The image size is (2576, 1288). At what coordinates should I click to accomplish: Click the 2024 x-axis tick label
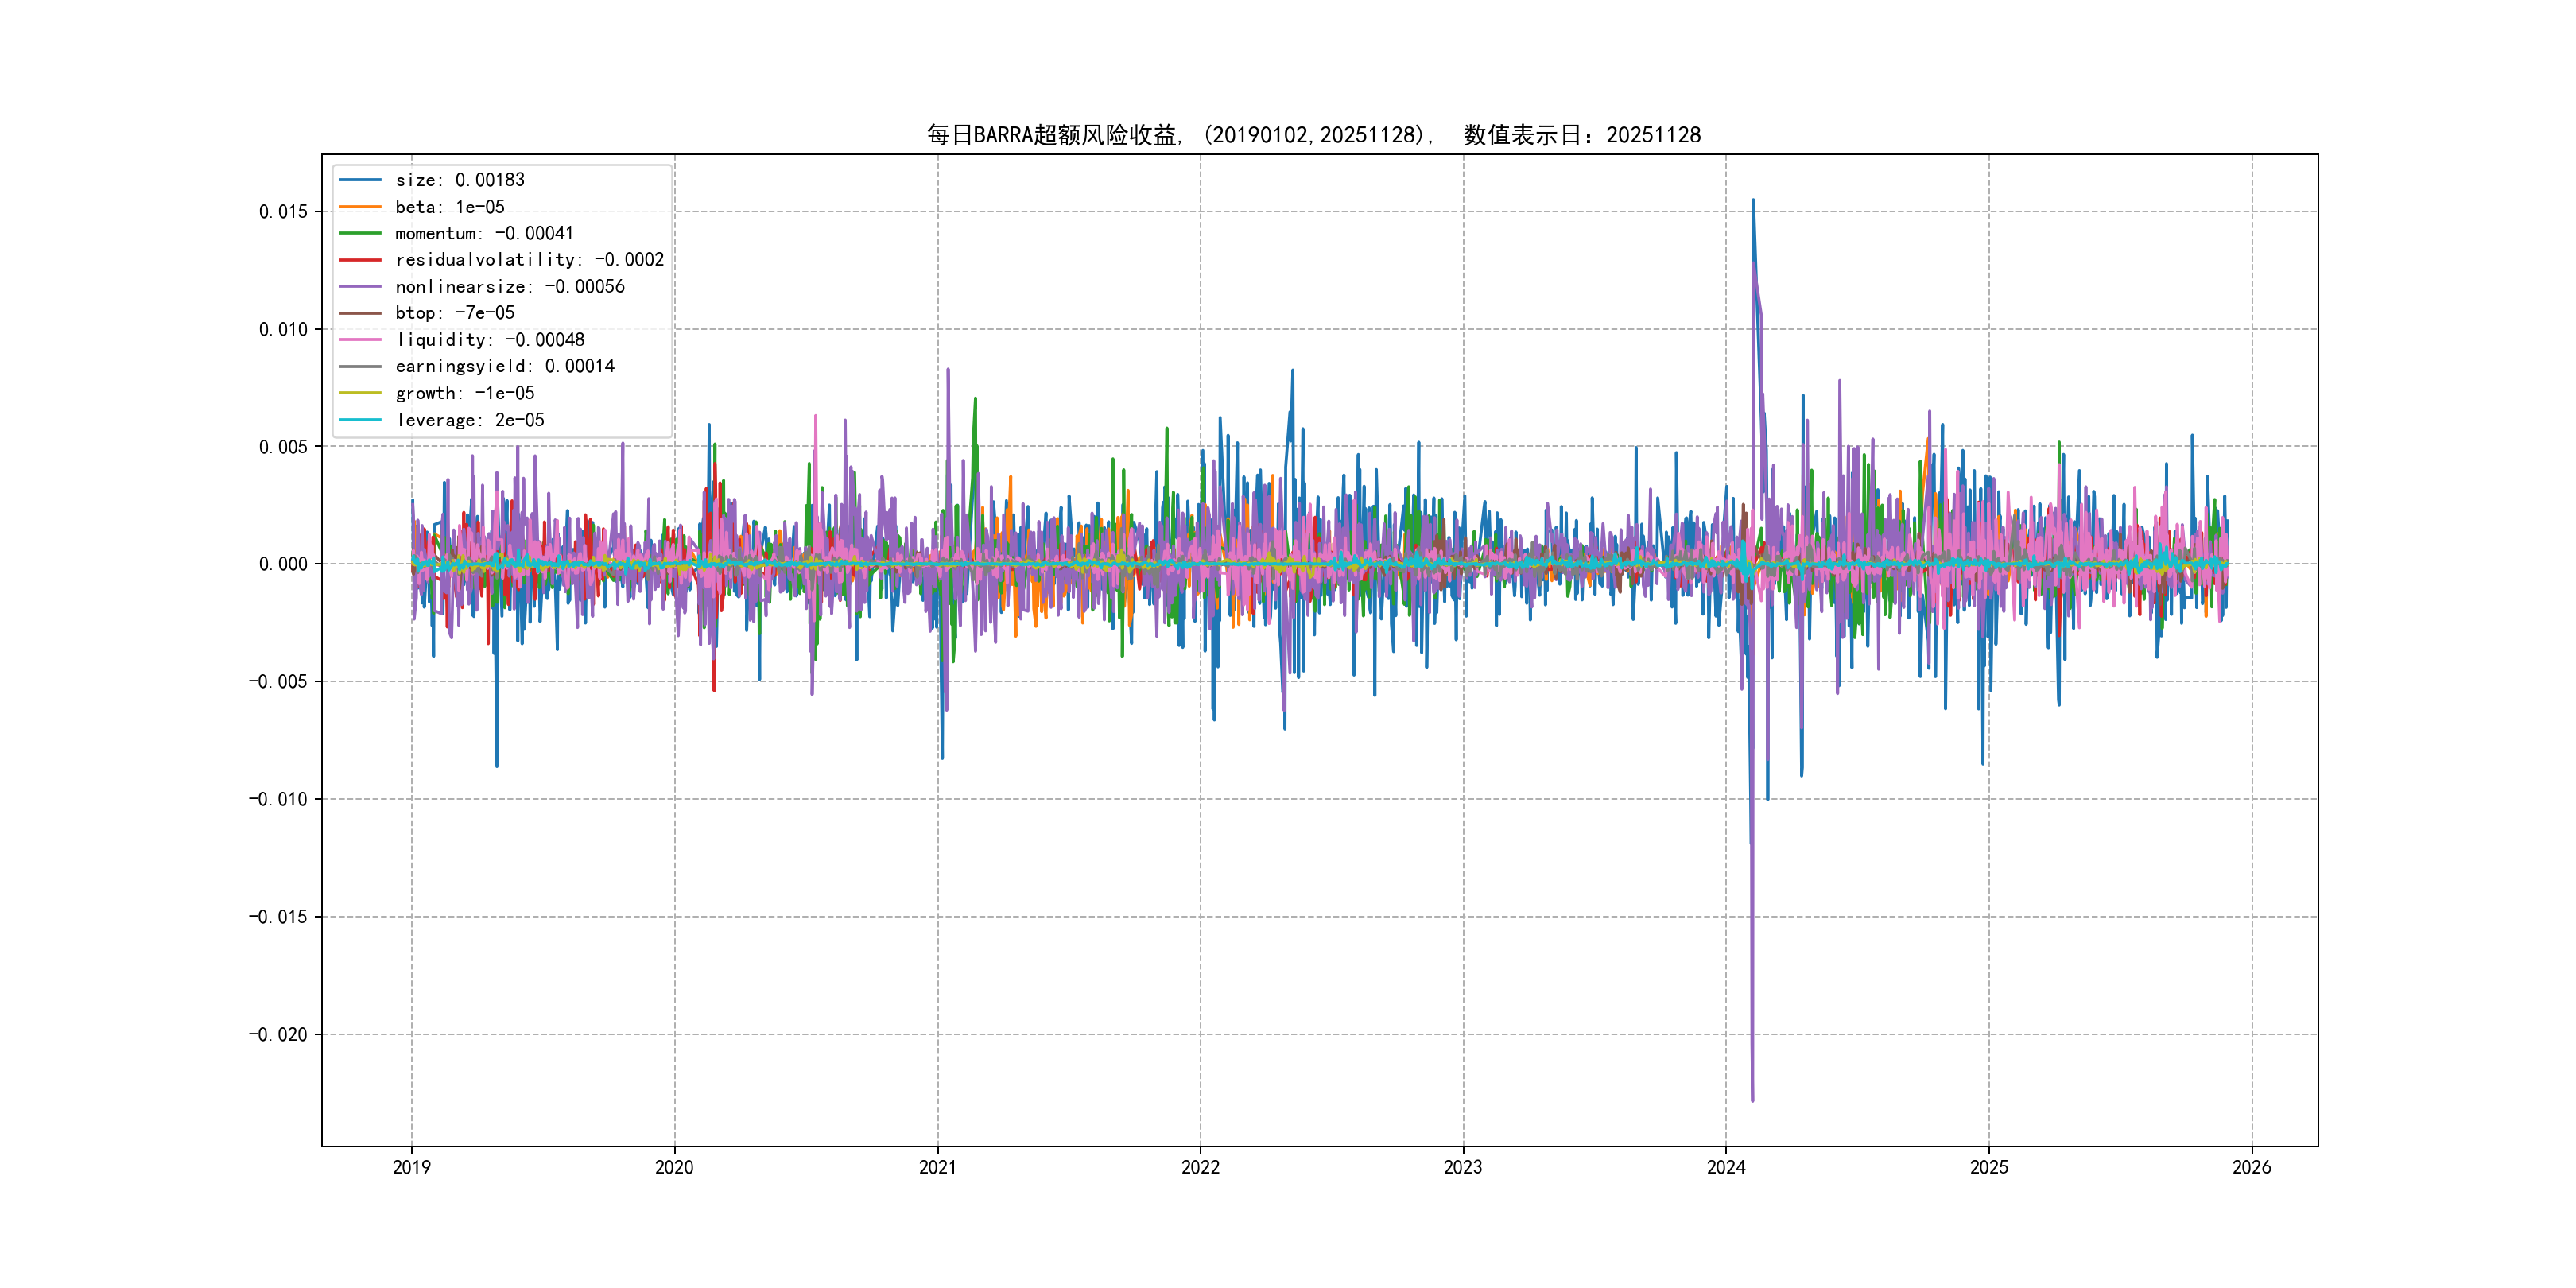(1725, 1167)
